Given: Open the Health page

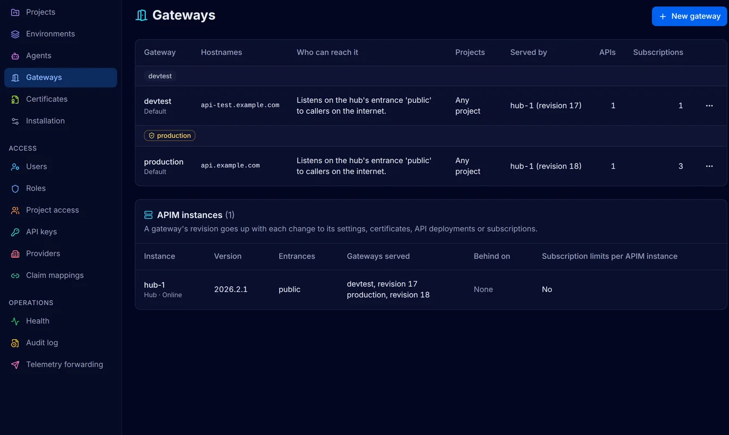Looking at the screenshot, I should click(60, 321).
